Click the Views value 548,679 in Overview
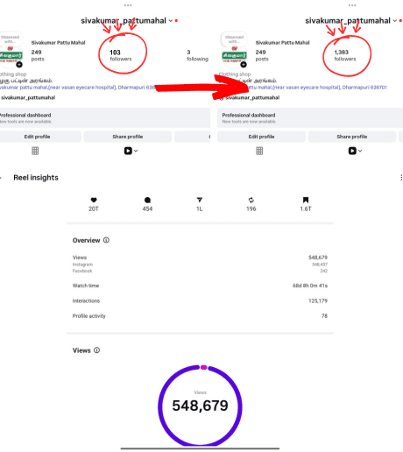 pos(318,258)
